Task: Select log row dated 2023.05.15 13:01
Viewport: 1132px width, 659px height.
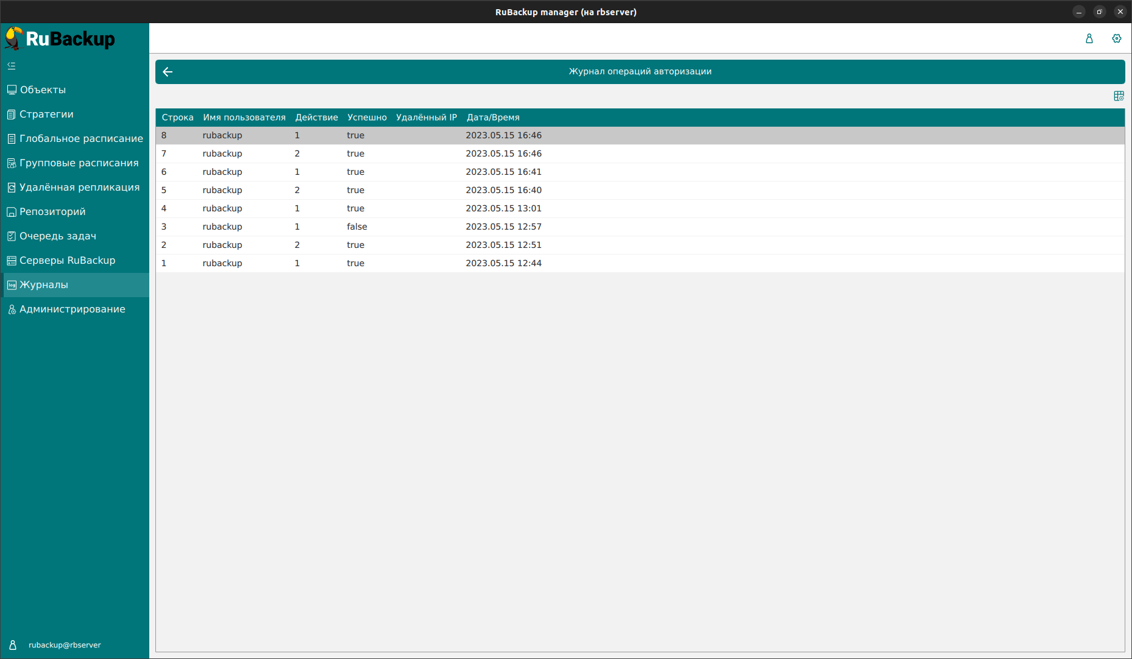Action: point(503,208)
